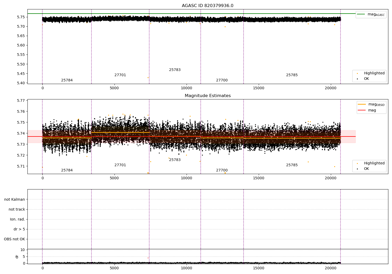Click the 5.55 y-axis tick label
Screen dimensions: 392x274
tap(21, 55)
